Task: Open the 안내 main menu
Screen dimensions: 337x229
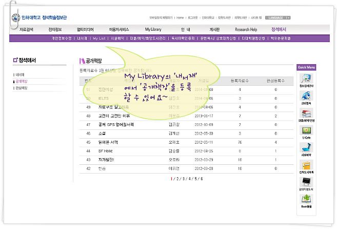Action: point(185,29)
